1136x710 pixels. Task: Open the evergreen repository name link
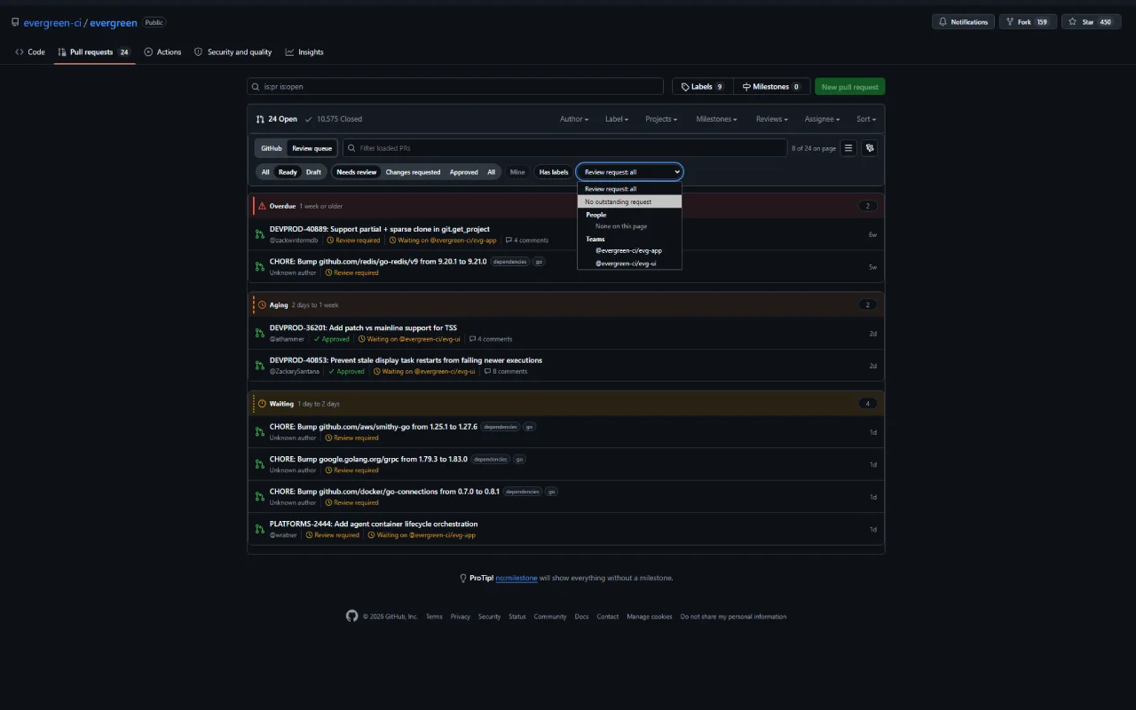click(x=113, y=22)
